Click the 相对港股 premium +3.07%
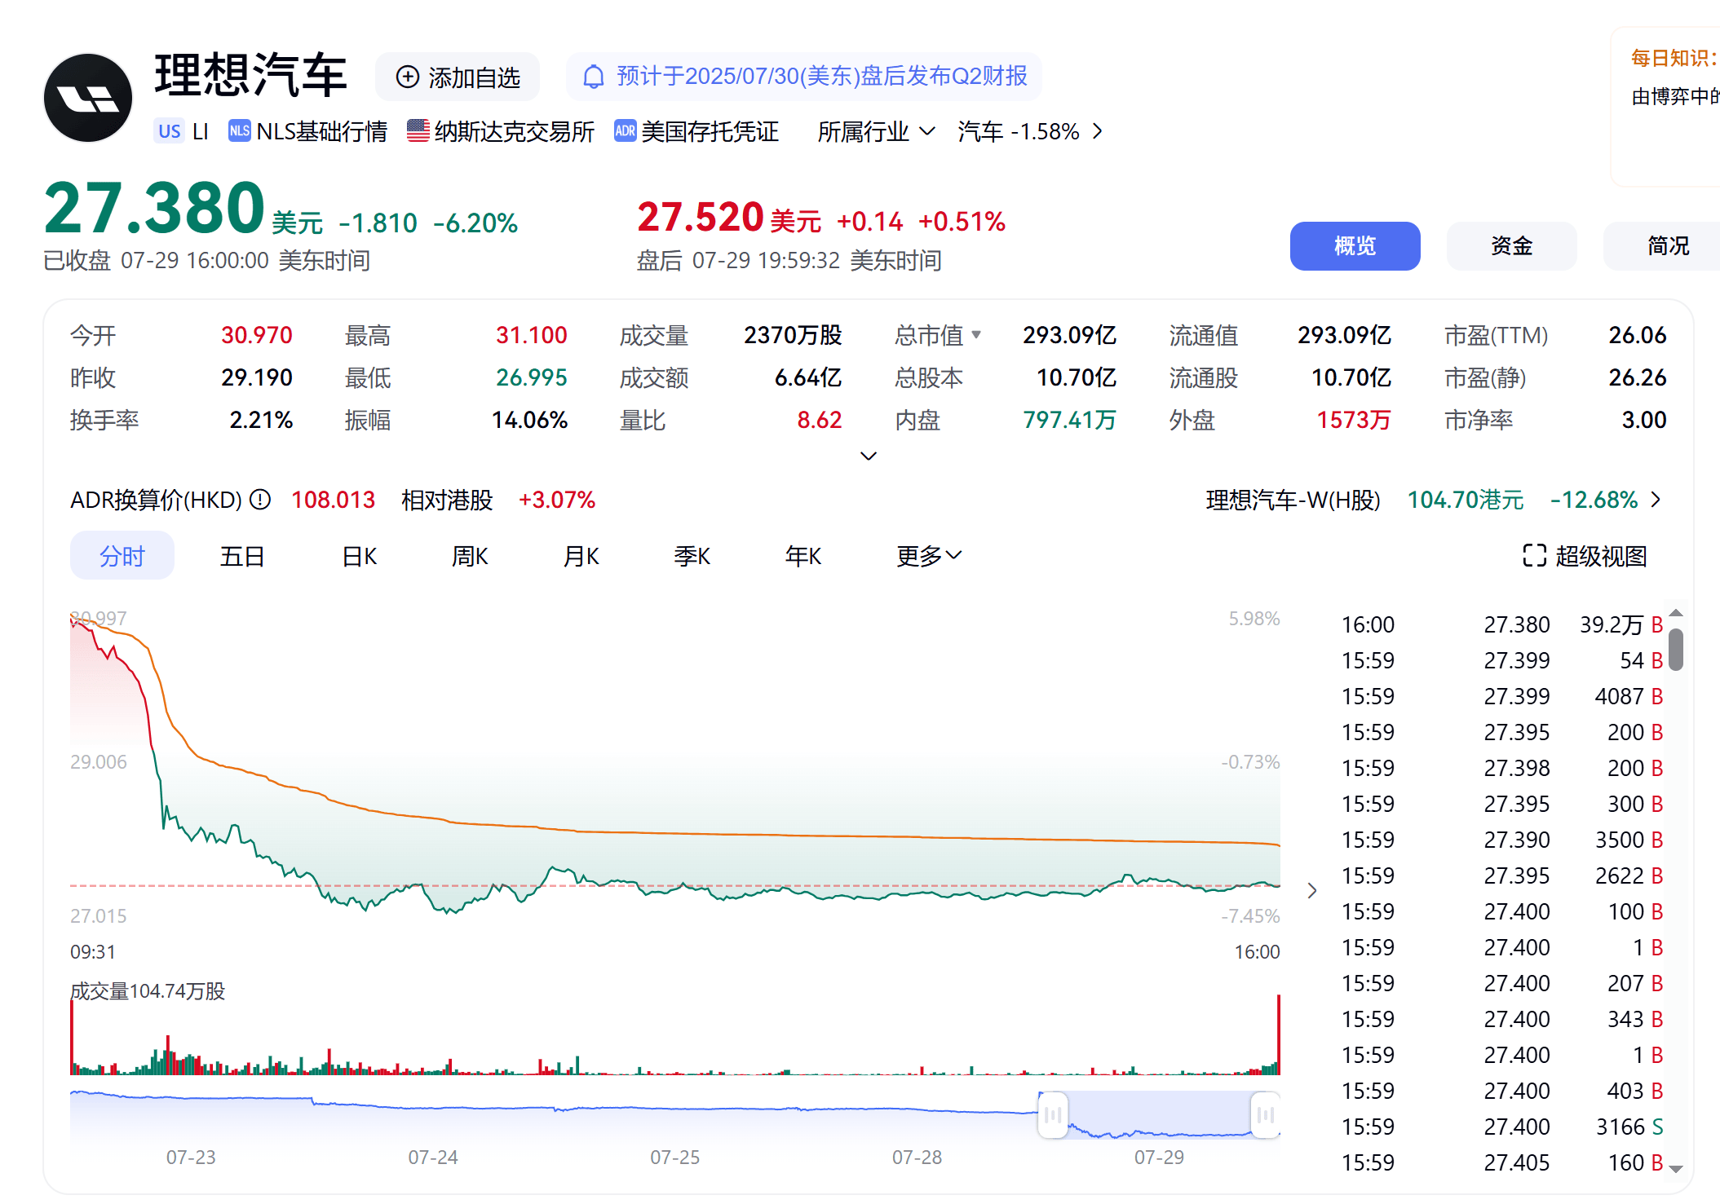Viewport: 1720px width, 1204px height. (557, 500)
